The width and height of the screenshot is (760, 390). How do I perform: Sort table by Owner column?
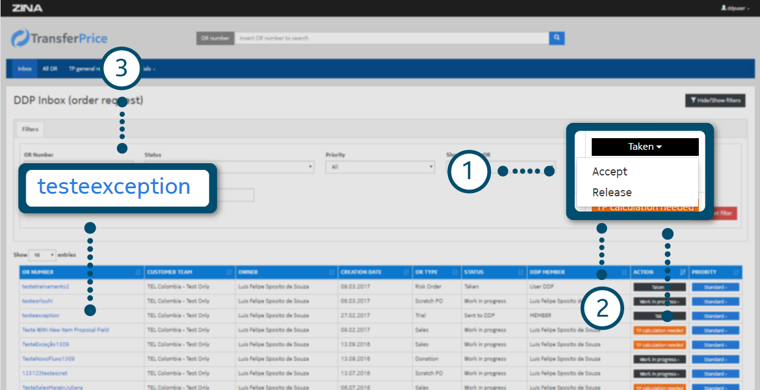(x=285, y=272)
